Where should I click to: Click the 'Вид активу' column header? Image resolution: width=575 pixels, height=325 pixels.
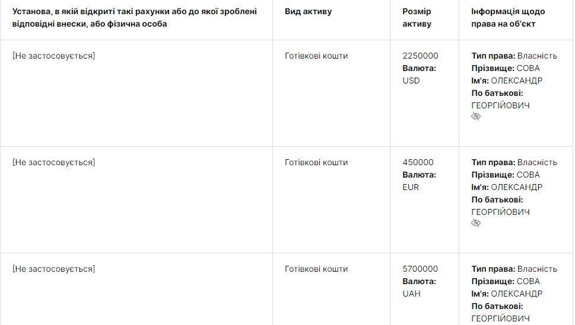[308, 12]
